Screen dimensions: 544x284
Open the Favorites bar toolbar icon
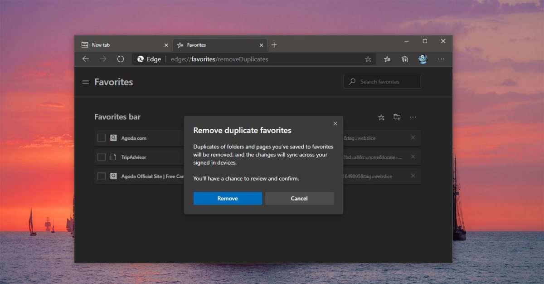coord(387,59)
